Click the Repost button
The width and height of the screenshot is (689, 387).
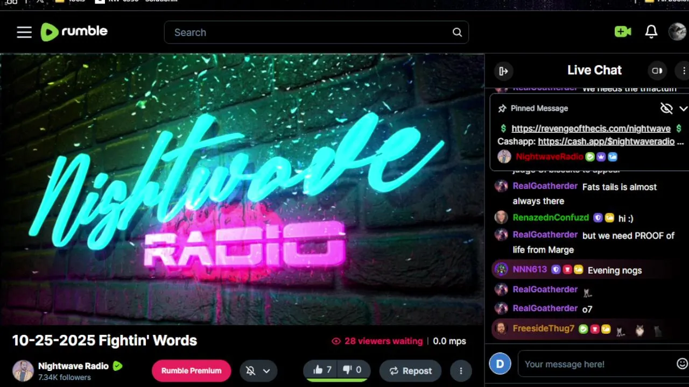(410, 371)
